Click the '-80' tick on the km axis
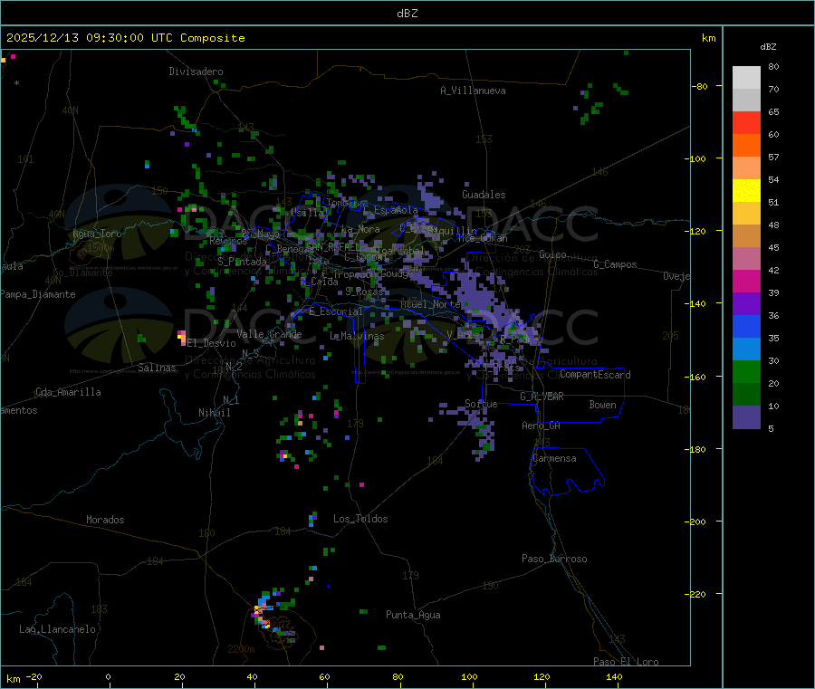Screen dimensions: 815x689 700,86
